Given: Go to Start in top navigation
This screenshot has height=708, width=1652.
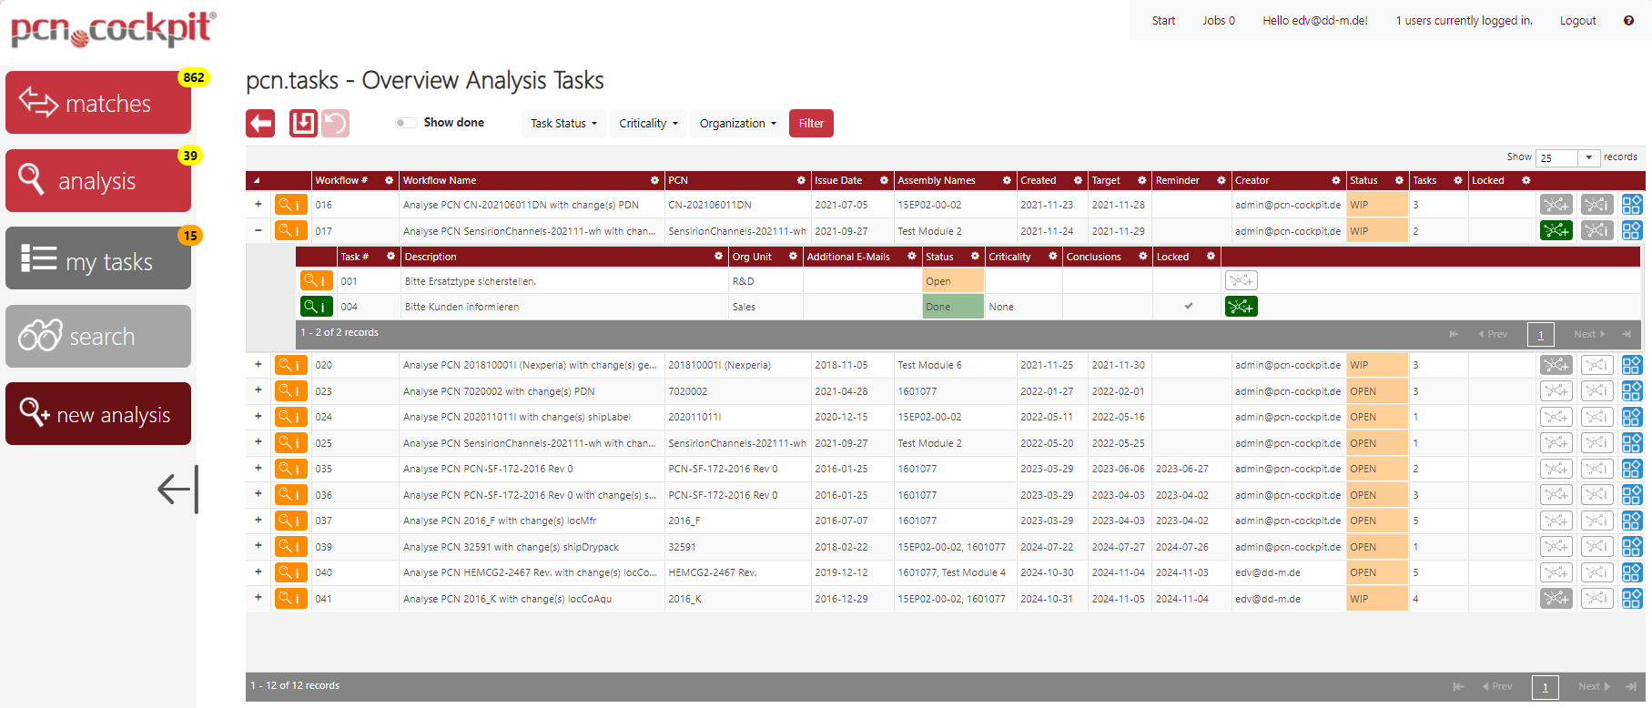Looking at the screenshot, I should [x=1163, y=20].
